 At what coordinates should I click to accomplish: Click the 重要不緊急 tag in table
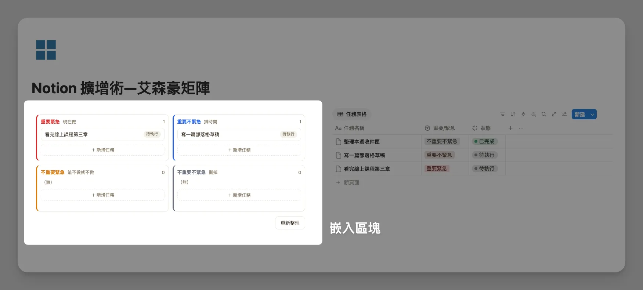[439, 155]
